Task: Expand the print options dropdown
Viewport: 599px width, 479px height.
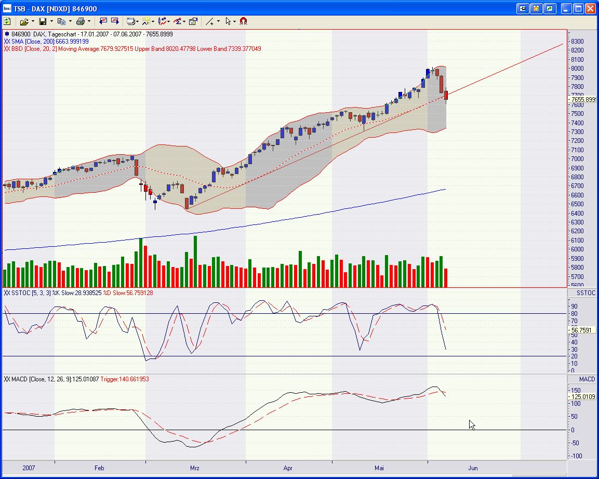Action: 89,21
